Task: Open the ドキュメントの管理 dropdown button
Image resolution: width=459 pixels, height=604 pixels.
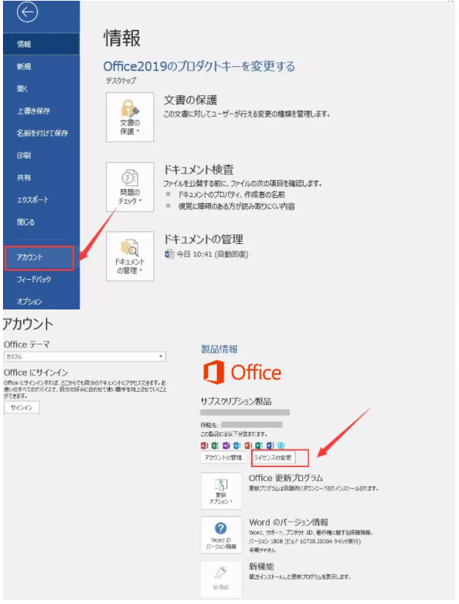Action: point(130,256)
